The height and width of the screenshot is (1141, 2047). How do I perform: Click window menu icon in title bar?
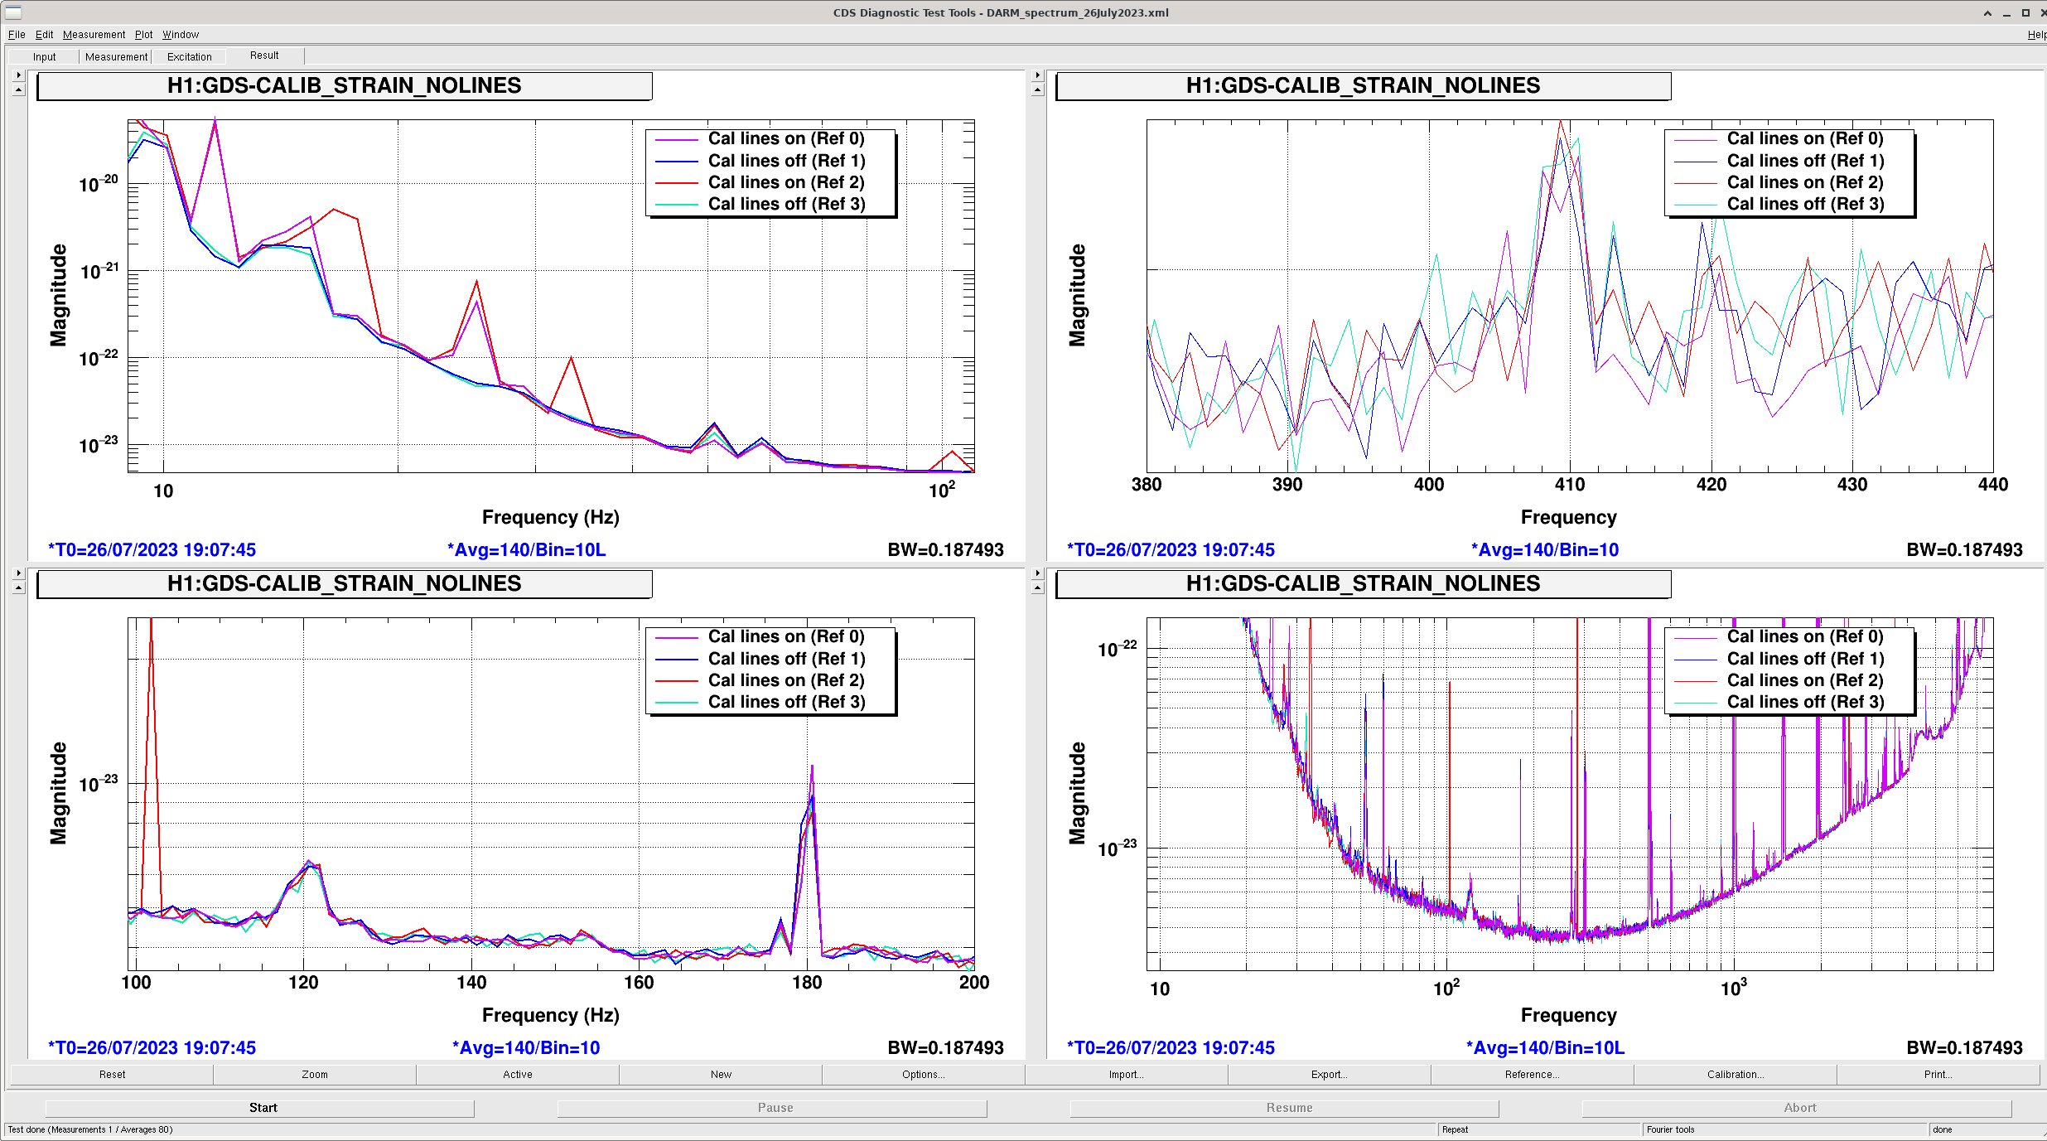[x=12, y=12]
